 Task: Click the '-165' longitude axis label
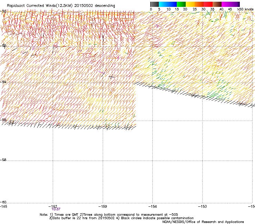3,206
